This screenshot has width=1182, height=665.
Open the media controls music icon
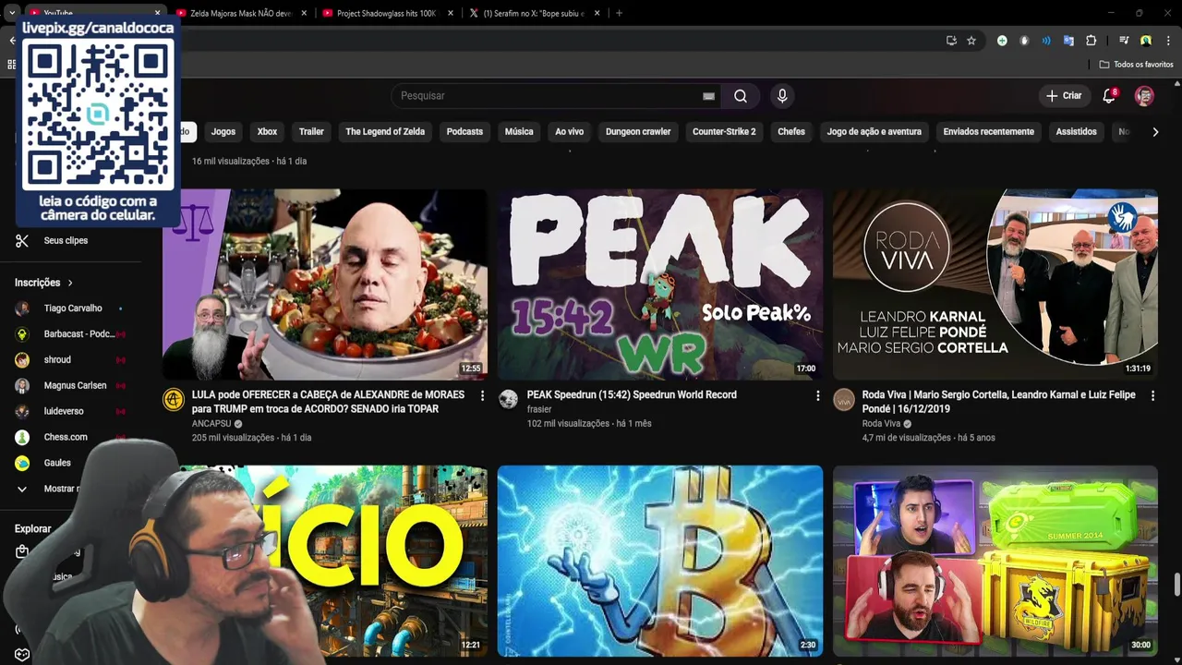tap(1124, 41)
